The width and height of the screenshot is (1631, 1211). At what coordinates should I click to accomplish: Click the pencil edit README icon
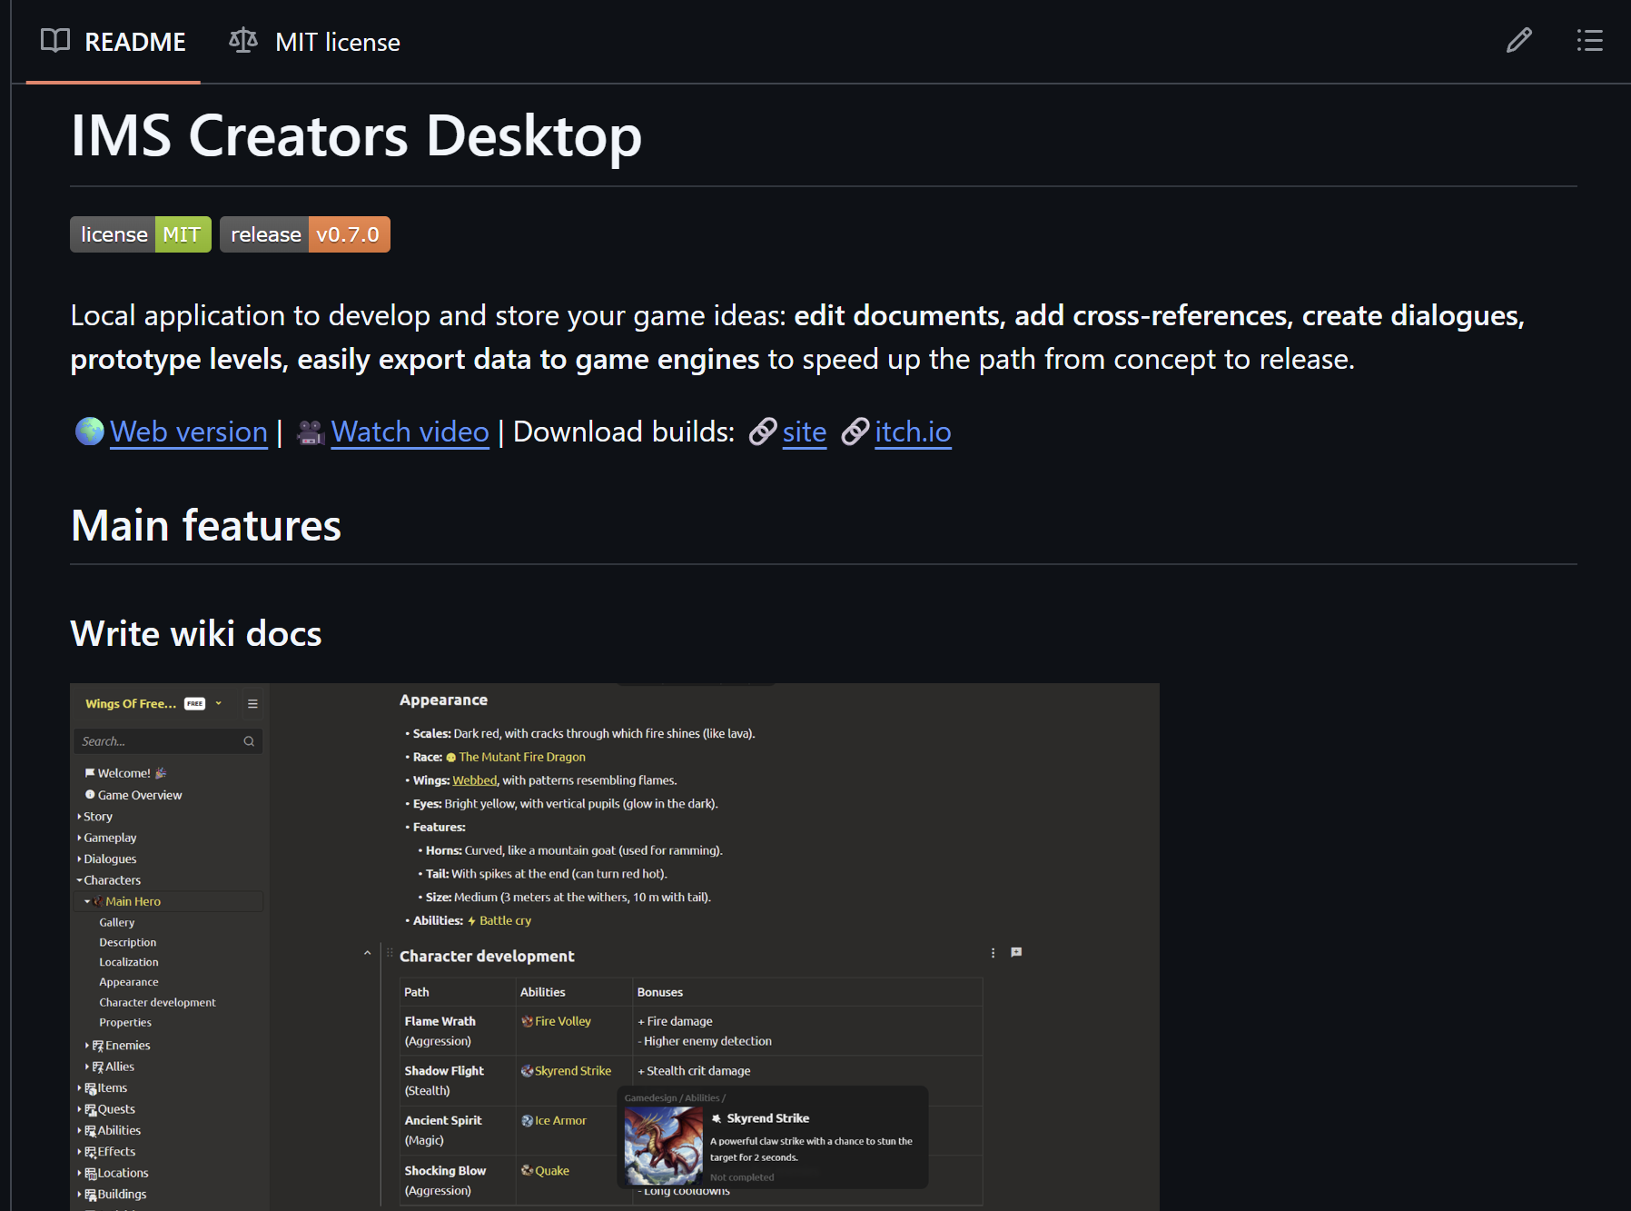pos(1518,41)
